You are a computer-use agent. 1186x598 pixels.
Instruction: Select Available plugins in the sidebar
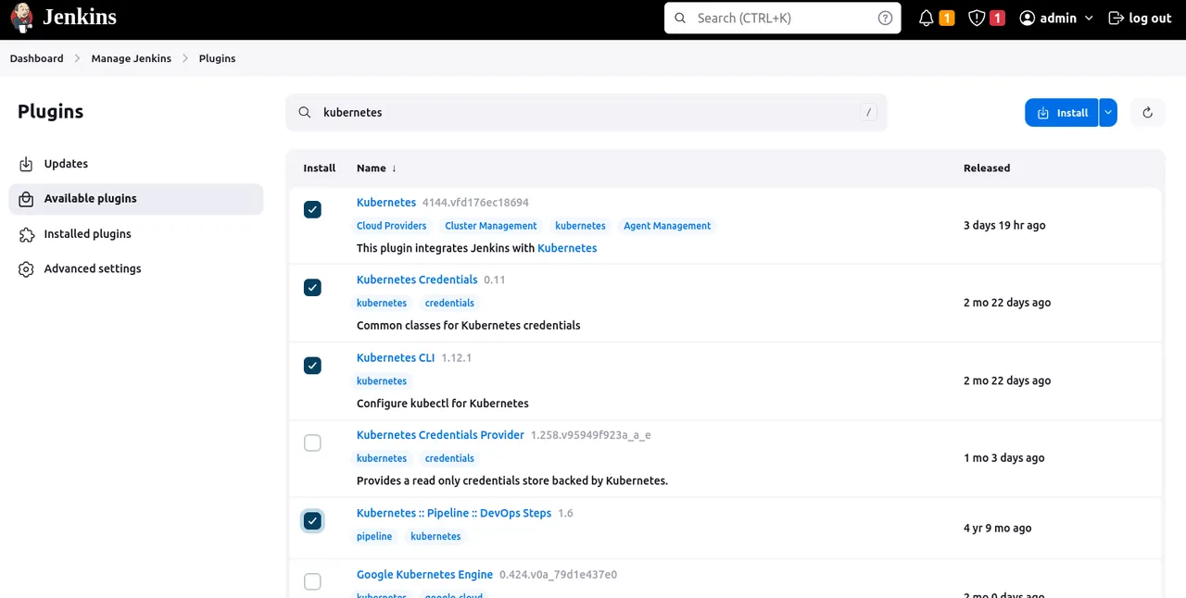click(136, 199)
